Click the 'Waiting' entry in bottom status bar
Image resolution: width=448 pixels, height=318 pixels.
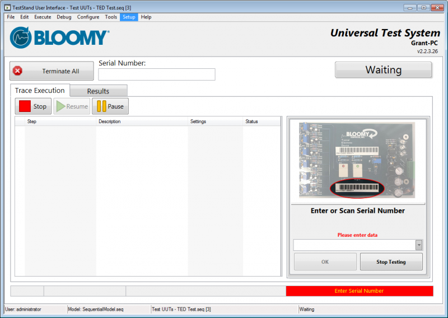(307, 309)
